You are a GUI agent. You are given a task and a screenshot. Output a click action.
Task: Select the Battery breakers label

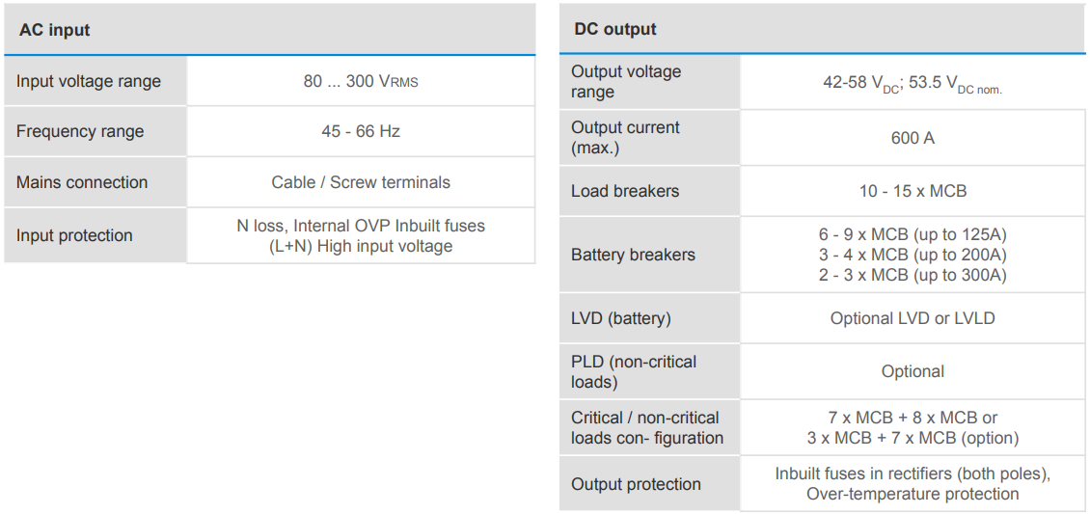(x=633, y=255)
